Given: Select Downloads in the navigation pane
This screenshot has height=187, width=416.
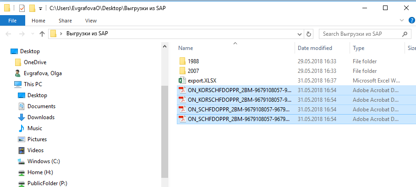Looking at the screenshot, I should pos(41,117).
